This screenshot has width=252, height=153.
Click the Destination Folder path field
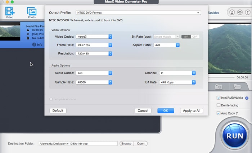point(78,144)
